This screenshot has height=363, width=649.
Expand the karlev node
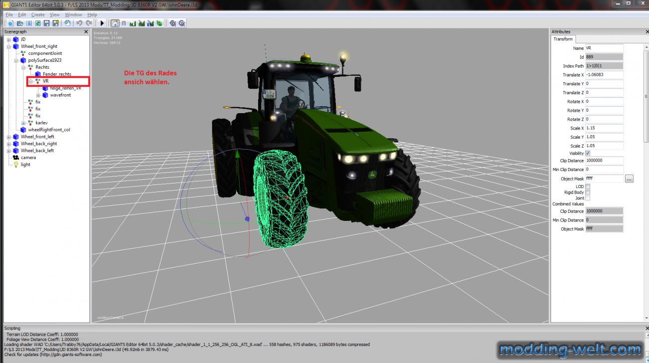click(x=23, y=123)
